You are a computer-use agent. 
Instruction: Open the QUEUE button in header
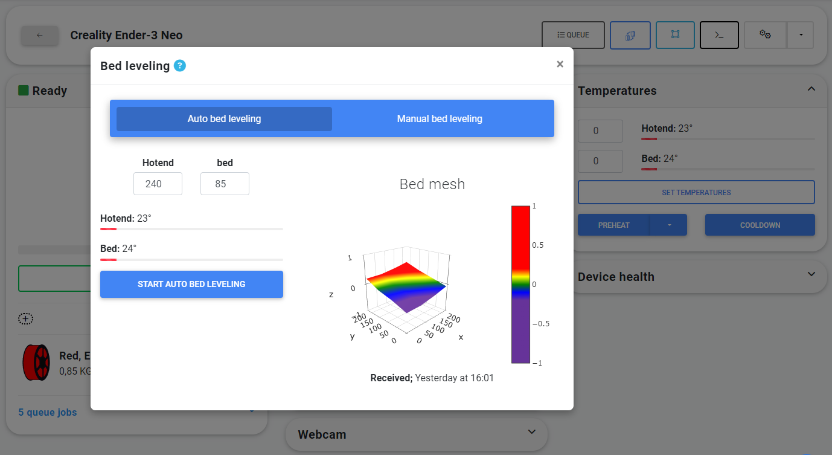click(573, 35)
